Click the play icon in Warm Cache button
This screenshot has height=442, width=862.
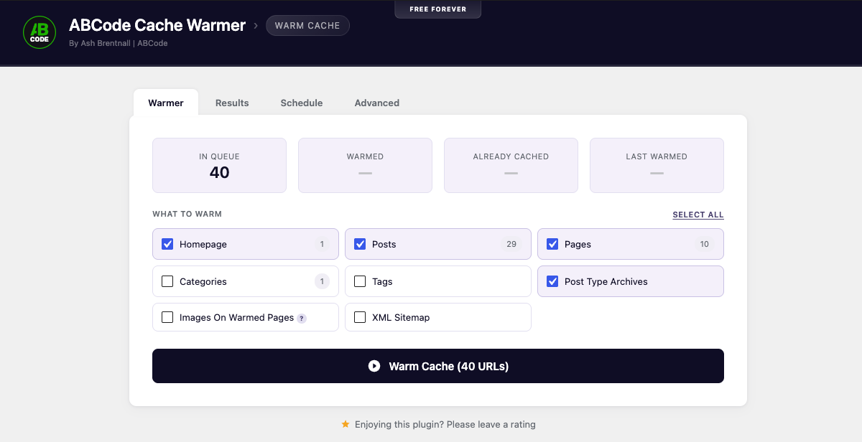pyautogui.click(x=374, y=366)
